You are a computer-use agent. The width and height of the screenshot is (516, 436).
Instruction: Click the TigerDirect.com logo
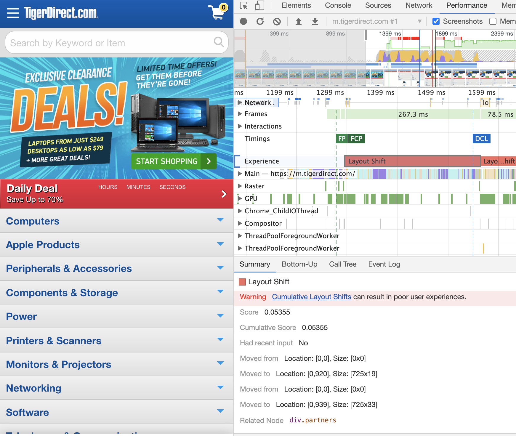[x=61, y=13]
